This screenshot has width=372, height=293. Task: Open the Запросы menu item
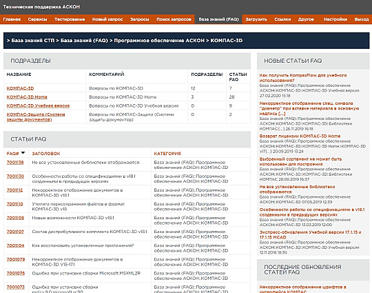point(139,19)
